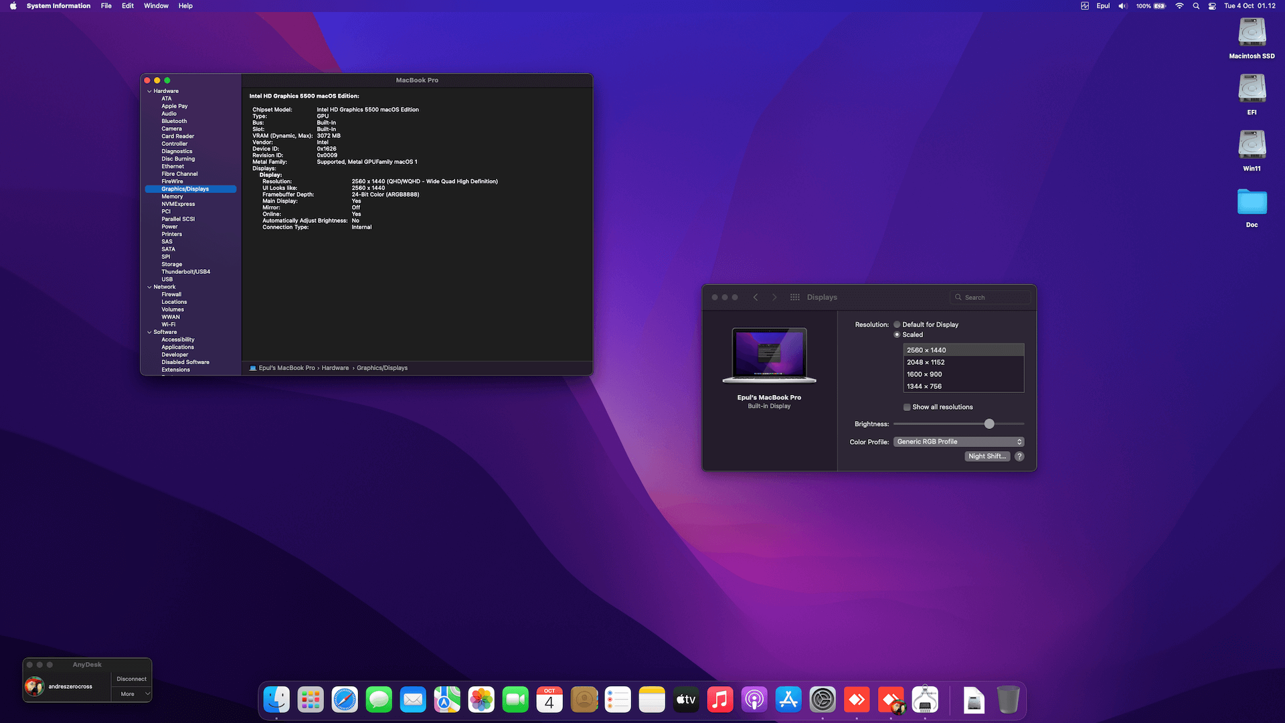Click the Night Shift button

987,457
